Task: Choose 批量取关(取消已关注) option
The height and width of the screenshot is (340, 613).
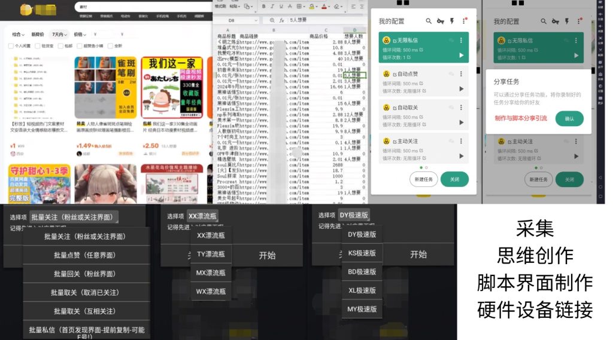Action: [x=85, y=292]
